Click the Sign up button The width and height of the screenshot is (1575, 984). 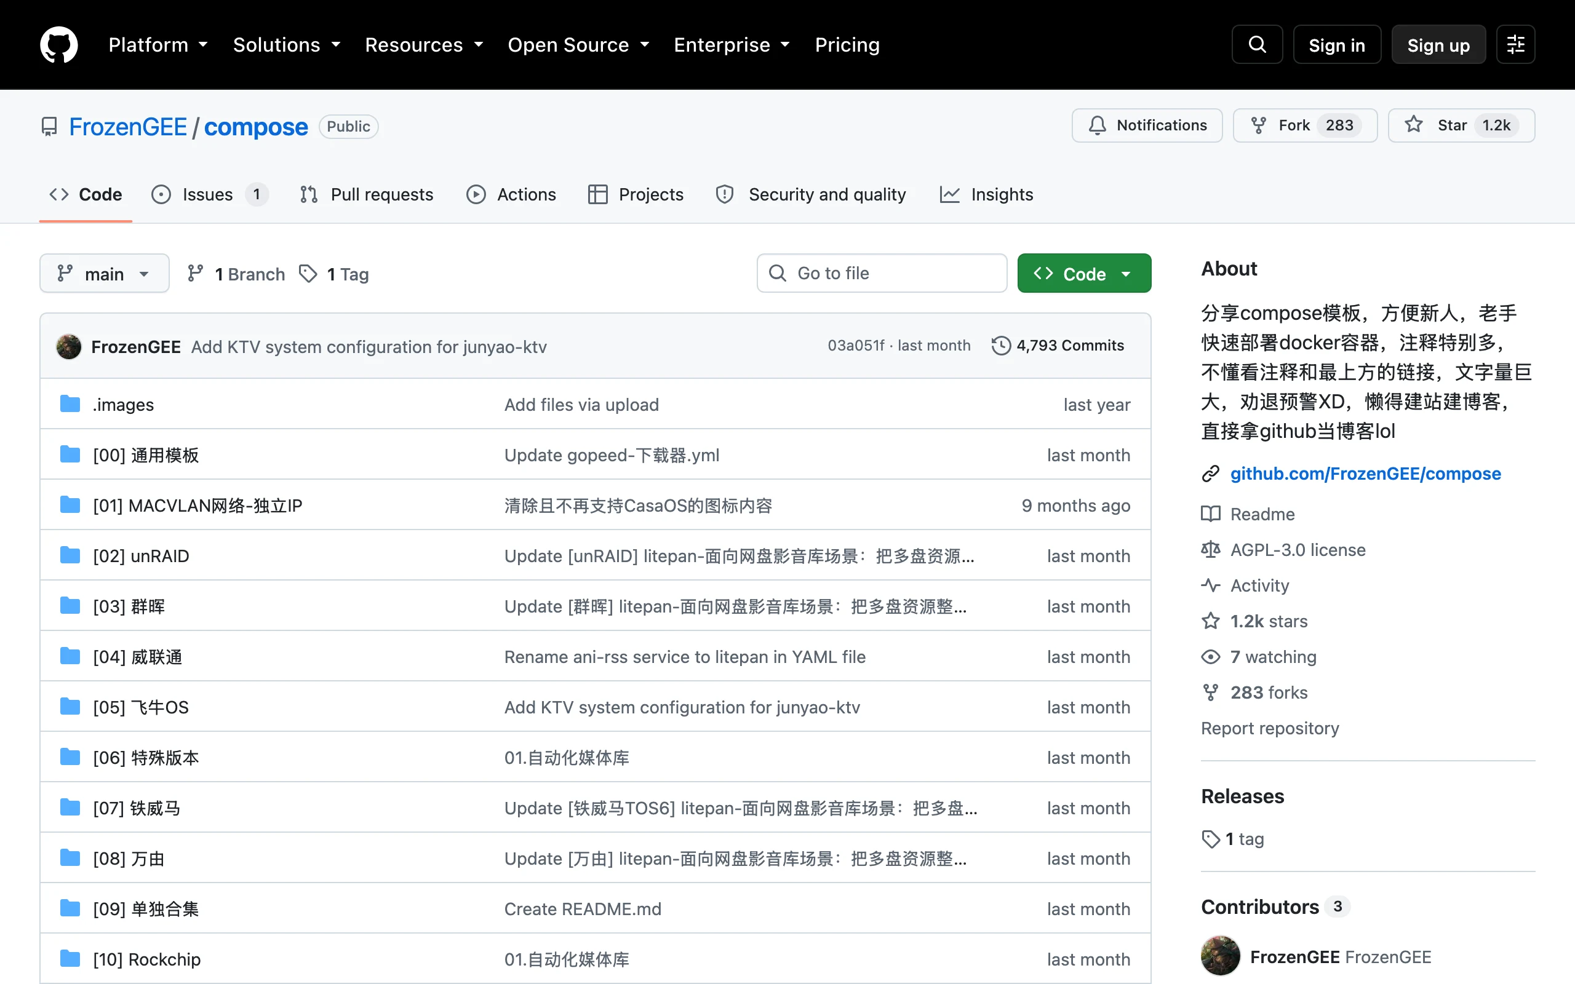click(x=1438, y=45)
